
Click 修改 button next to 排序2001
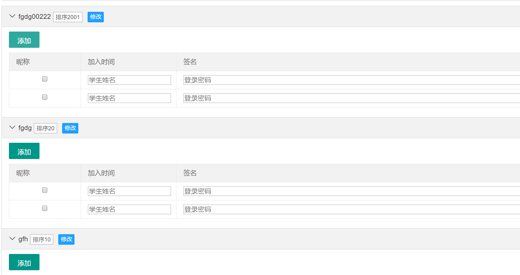[x=96, y=17]
